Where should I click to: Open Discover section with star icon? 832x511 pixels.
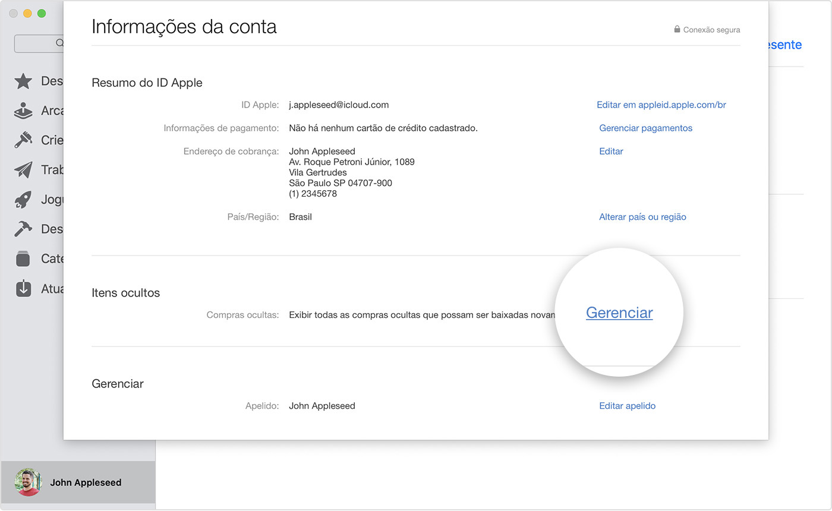click(x=23, y=81)
